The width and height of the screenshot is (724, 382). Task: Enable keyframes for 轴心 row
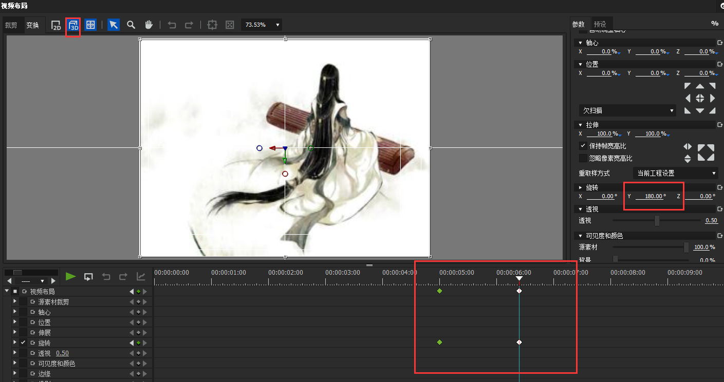[x=23, y=312]
